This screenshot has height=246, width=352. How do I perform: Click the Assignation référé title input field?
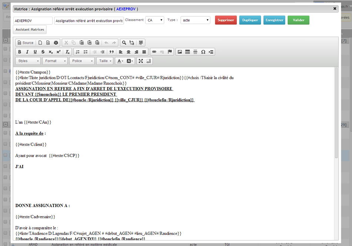point(89,21)
